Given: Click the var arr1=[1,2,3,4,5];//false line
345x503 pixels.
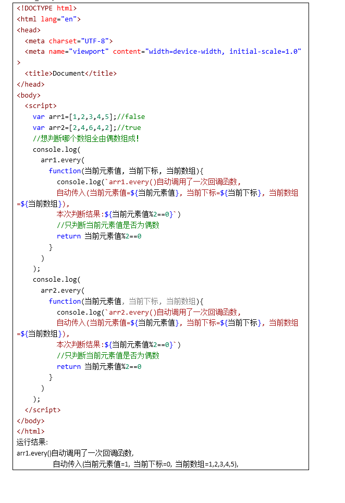Looking at the screenshot, I should 89,117.
